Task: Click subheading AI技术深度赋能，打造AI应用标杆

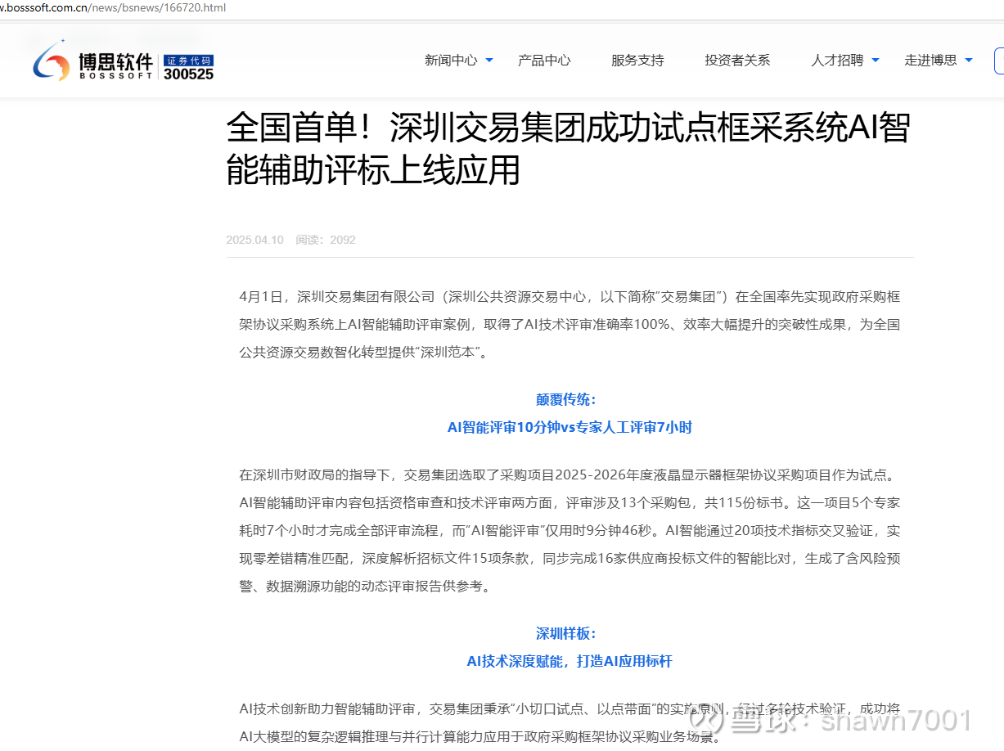Action: click(570, 661)
